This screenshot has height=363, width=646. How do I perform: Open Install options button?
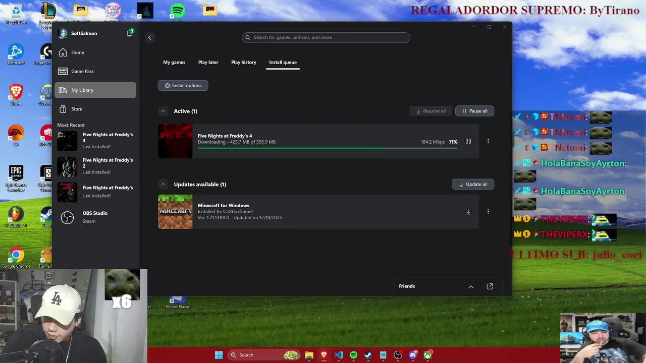(x=183, y=85)
